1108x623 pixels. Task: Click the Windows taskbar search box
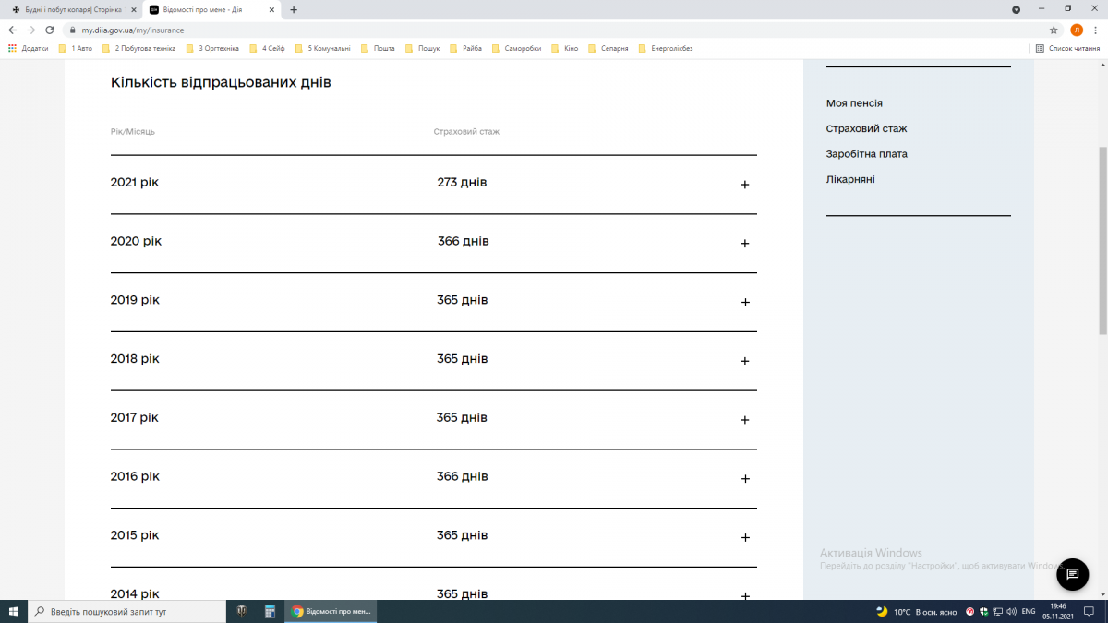click(x=127, y=611)
